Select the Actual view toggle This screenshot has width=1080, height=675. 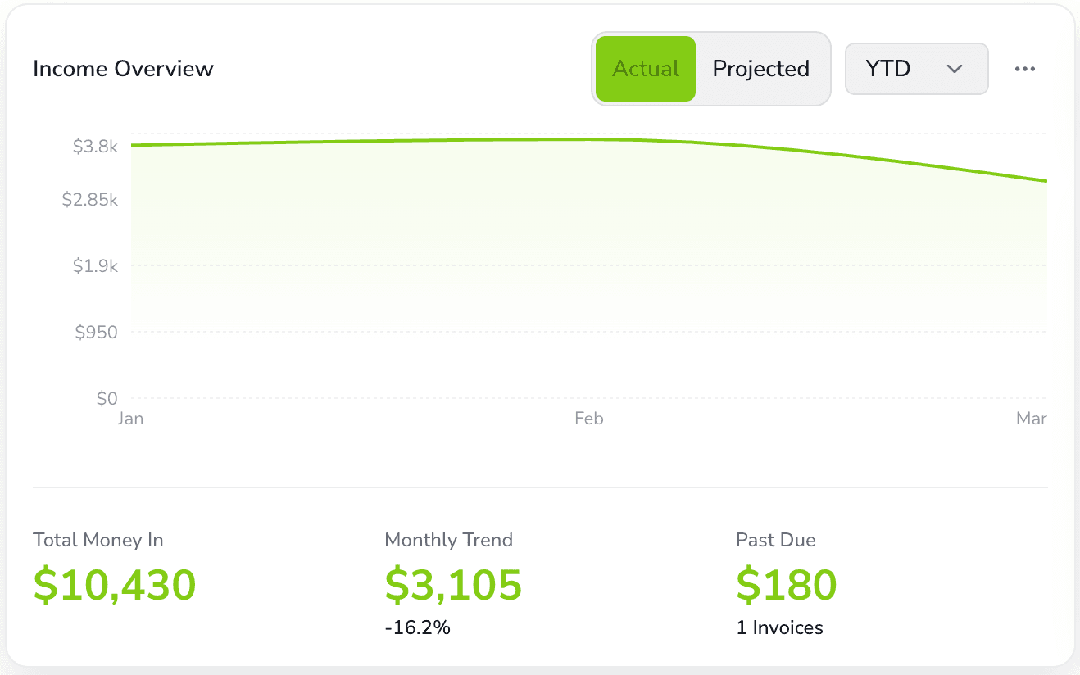tap(645, 69)
